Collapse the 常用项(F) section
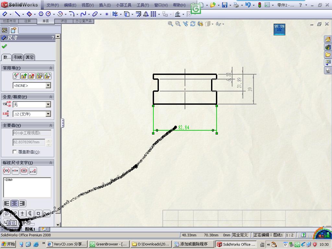 [x=51, y=68]
